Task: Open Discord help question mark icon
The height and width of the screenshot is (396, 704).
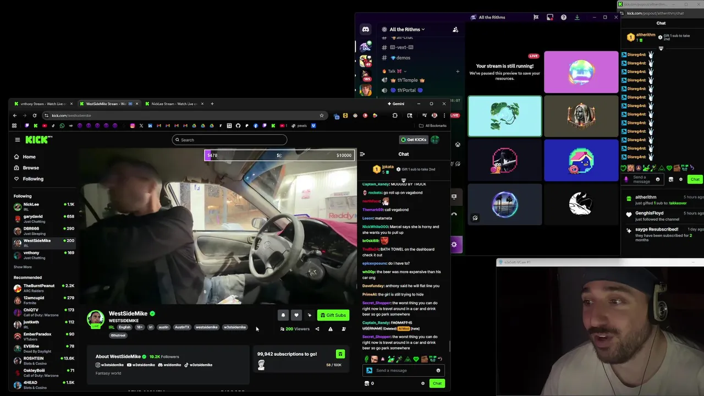Action: tap(564, 18)
